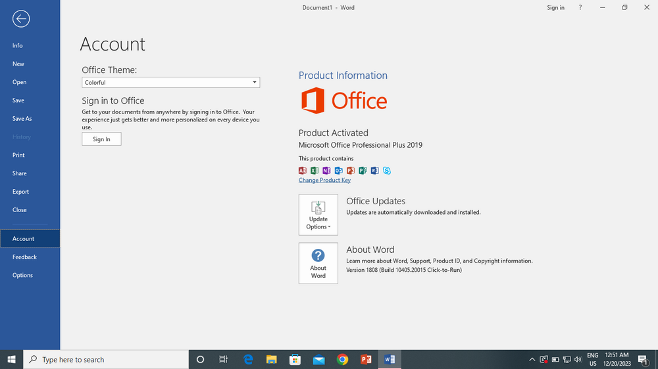This screenshot has width=658, height=369.
Task: Show hidden system tray icons
Action: pos(532,360)
